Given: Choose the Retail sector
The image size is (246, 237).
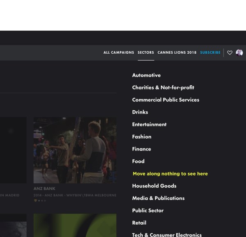Looking at the screenshot, I should coord(139,223).
